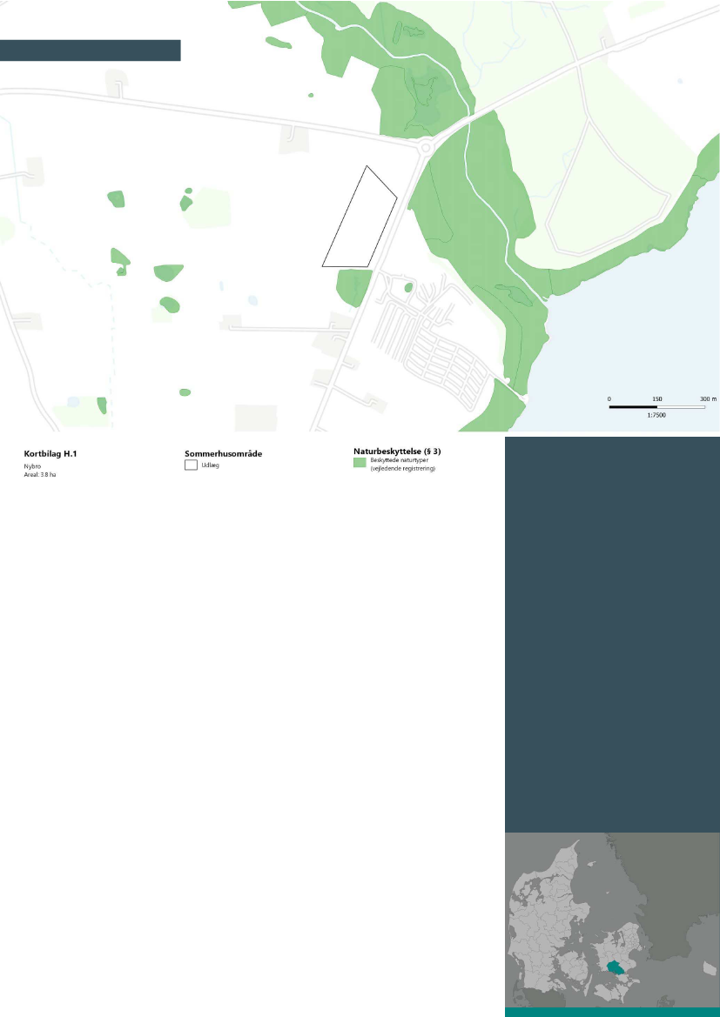Click the roundabout on the map
Viewport: 720px width, 1017px height.
coord(426,148)
